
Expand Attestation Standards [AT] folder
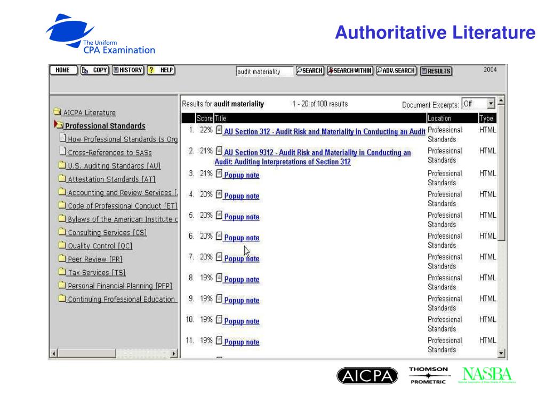pyautogui.click(x=111, y=179)
